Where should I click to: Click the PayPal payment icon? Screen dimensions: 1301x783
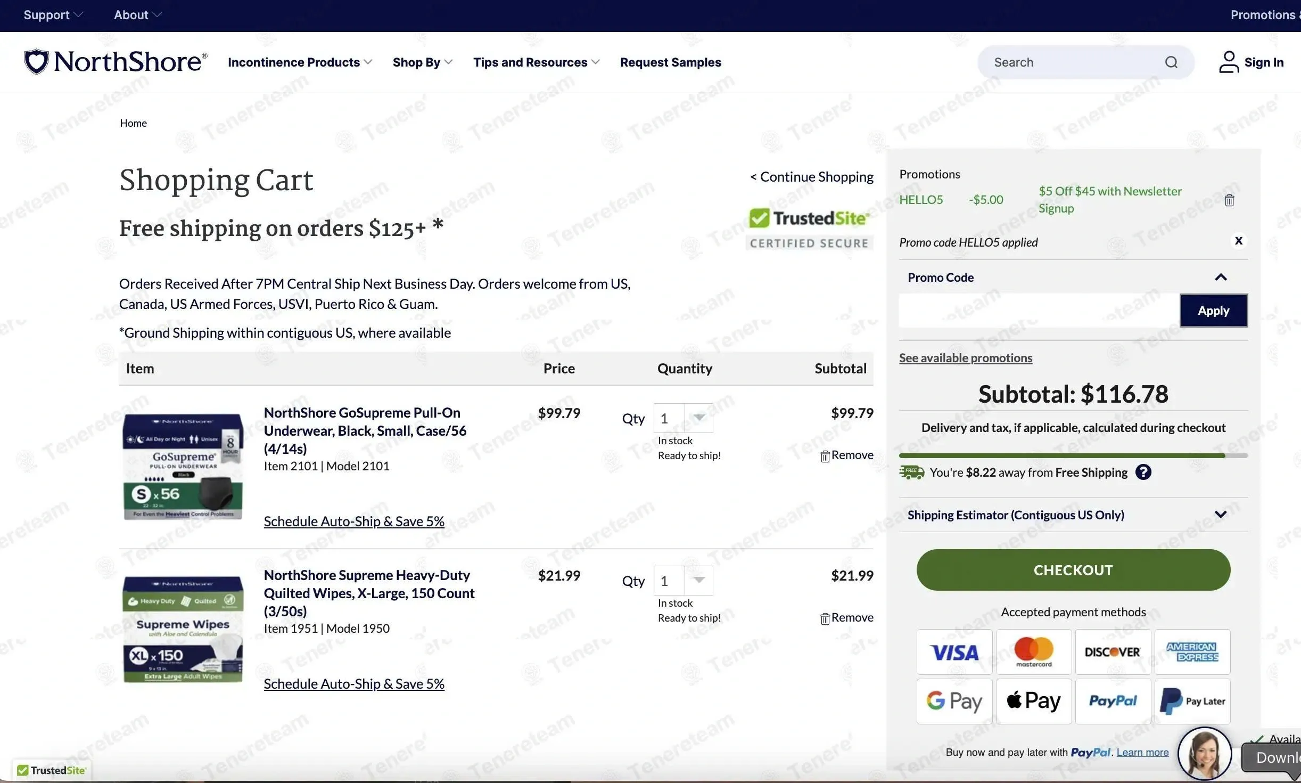[x=1113, y=702]
